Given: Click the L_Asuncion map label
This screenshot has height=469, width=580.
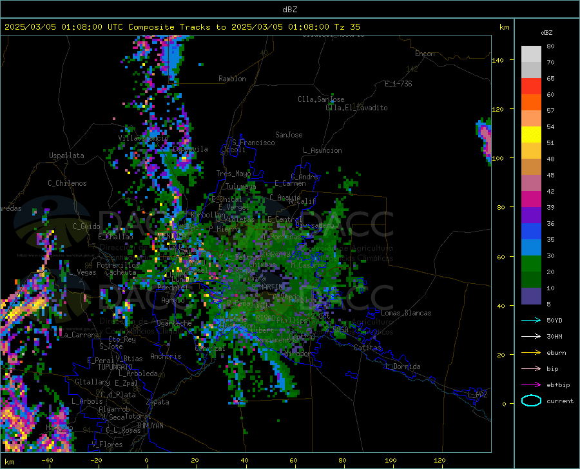Looking at the screenshot, I should click(x=322, y=150).
